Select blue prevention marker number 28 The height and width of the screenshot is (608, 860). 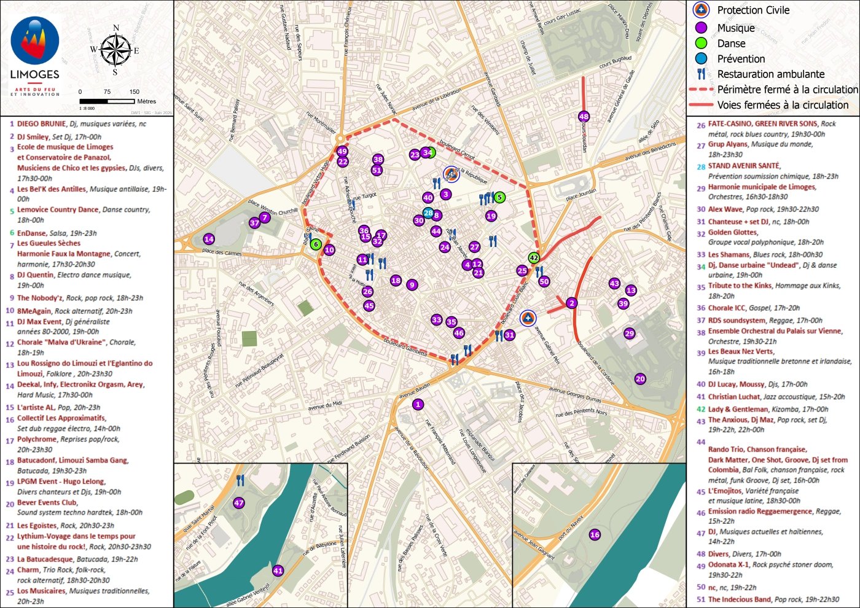click(428, 213)
